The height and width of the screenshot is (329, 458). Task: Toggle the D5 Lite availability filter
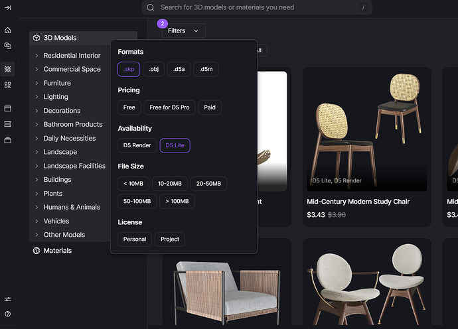(175, 145)
